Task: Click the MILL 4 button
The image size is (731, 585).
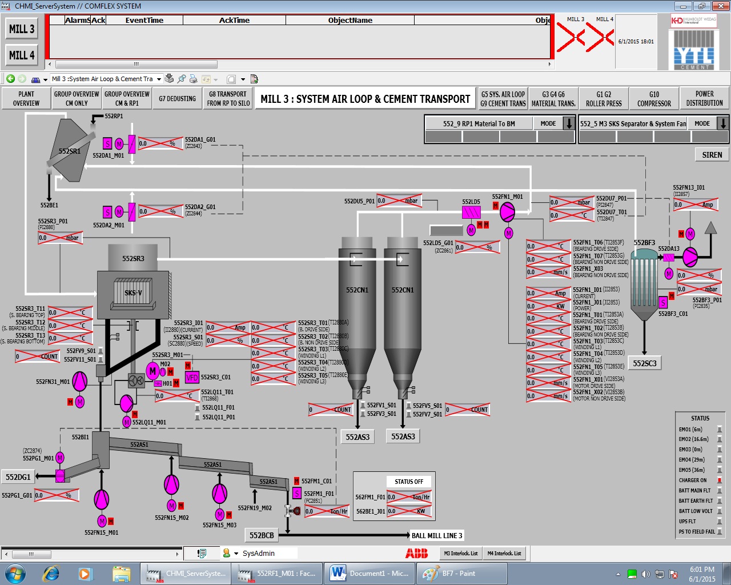Action: pos(22,55)
